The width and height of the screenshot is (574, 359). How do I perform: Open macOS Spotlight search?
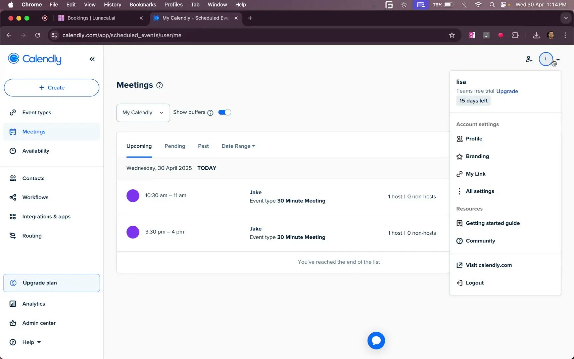point(492,5)
